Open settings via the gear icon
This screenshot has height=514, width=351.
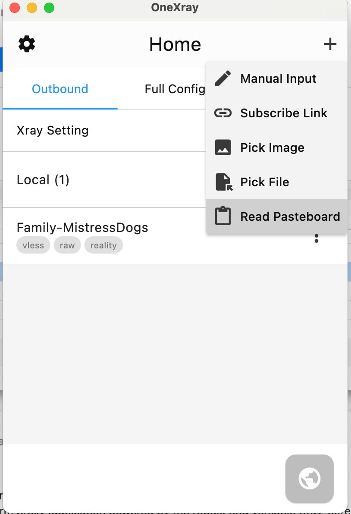click(x=27, y=44)
